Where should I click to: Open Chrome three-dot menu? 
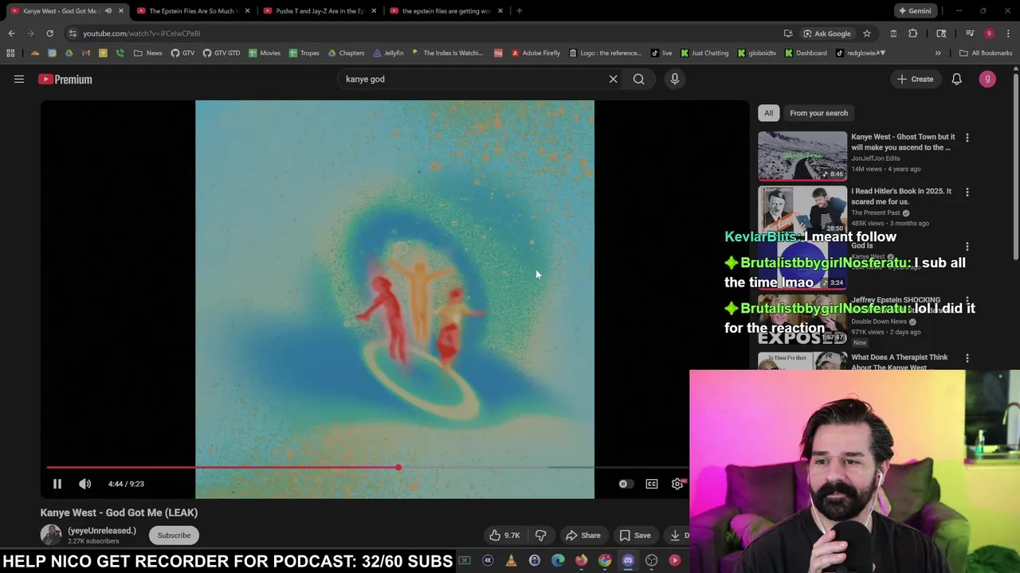(1008, 33)
